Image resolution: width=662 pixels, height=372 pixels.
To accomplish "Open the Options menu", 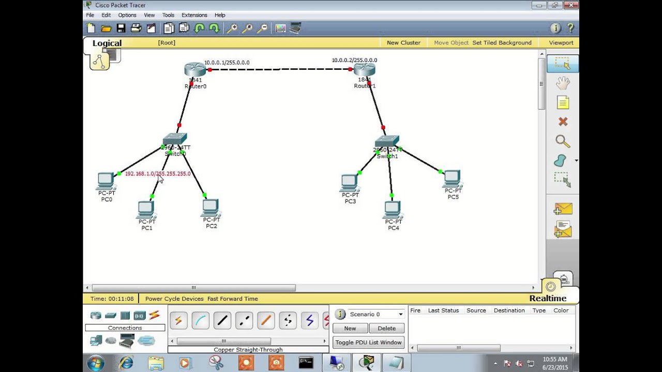I will [127, 15].
